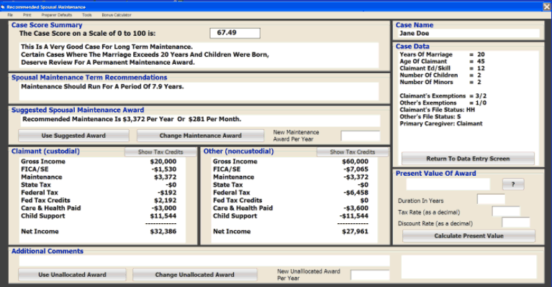Viewport: 552px width, 287px height.
Task: Open the Print menu
Action: click(27, 14)
